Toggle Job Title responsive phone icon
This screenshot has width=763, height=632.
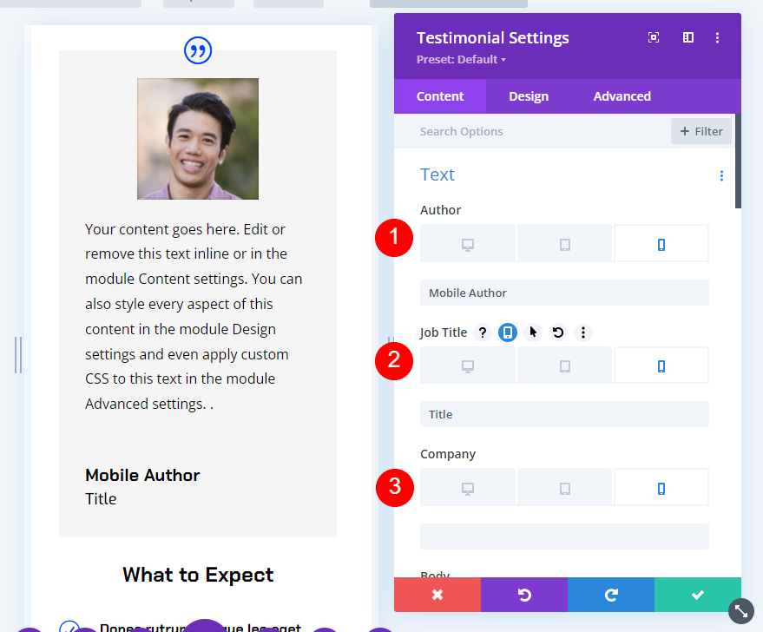508,332
